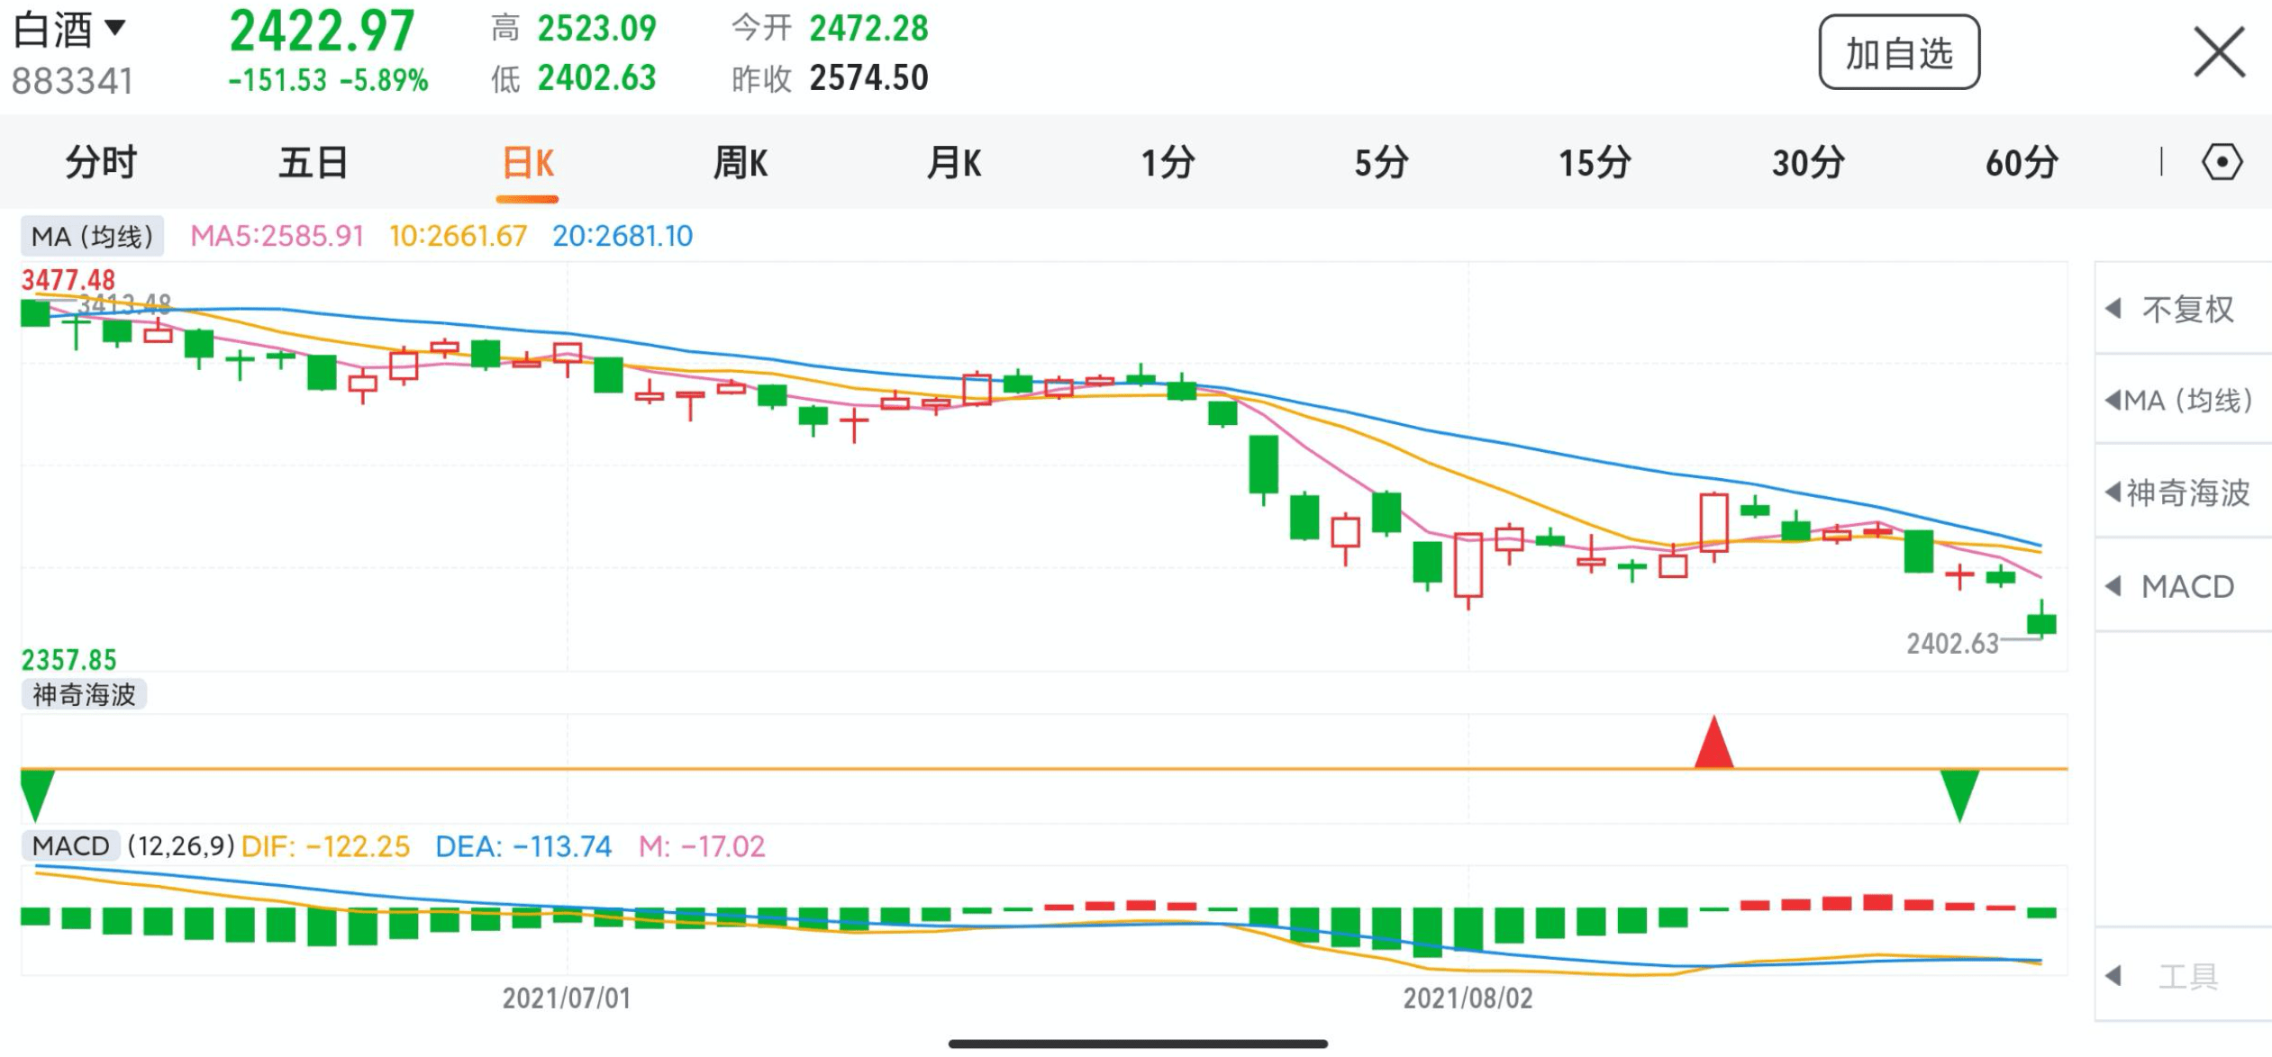Switch to the 周K tab
Viewport: 2272px width, 1057px height.
pos(741,163)
